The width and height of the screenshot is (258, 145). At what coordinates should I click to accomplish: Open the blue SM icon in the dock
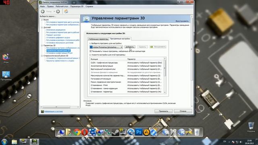pyautogui.click(x=92, y=132)
